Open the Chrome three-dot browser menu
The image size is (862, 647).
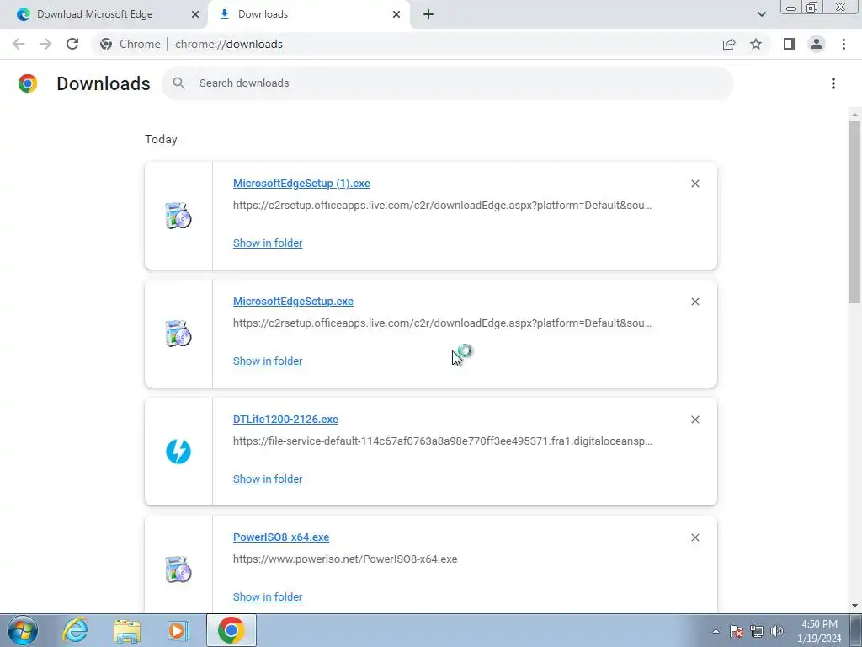[843, 44]
